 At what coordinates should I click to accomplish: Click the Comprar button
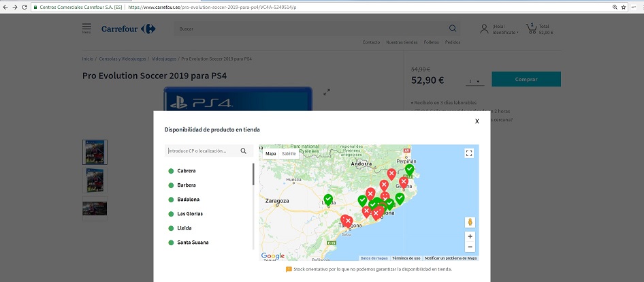point(526,79)
